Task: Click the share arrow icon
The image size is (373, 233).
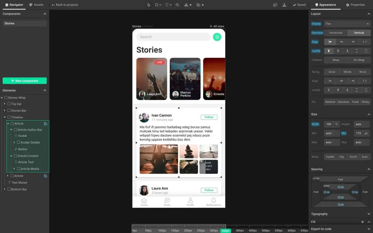Action: pyautogui.click(x=275, y=5)
